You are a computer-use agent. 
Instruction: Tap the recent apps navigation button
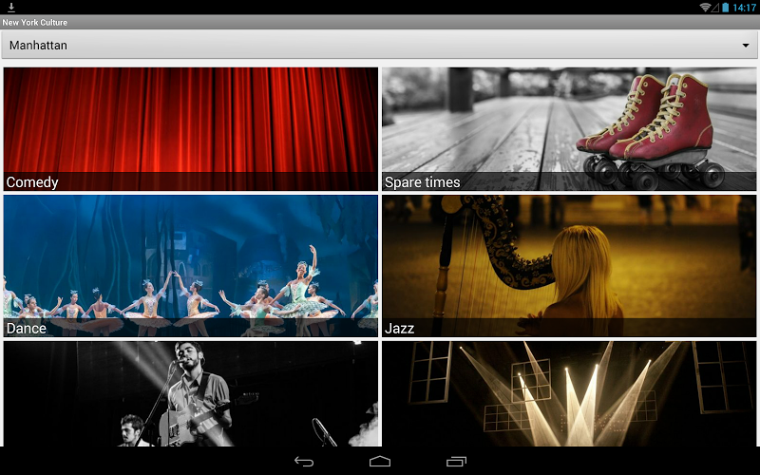(456, 462)
